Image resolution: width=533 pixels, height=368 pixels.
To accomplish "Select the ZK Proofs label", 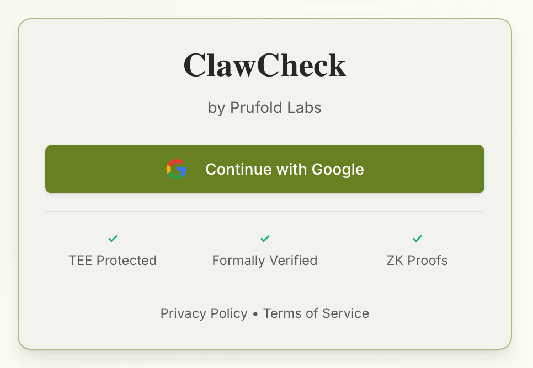I will [x=417, y=260].
